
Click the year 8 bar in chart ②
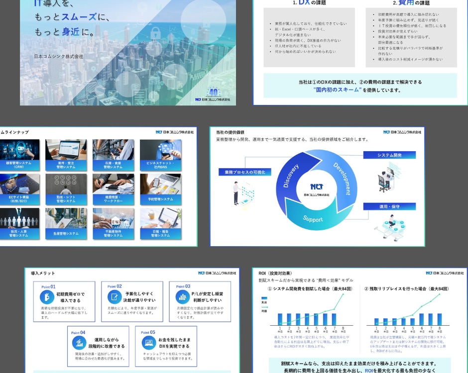click(x=440, y=319)
